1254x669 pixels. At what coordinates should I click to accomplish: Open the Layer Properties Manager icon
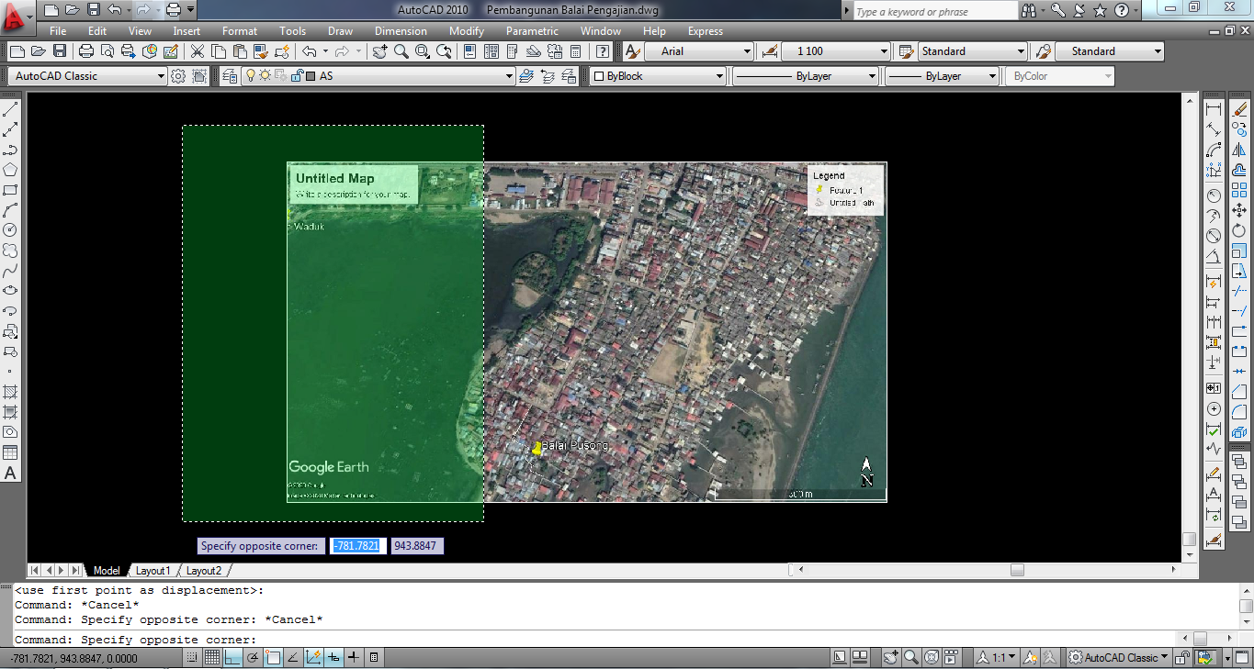pyautogui.click(x=229, y=76)
